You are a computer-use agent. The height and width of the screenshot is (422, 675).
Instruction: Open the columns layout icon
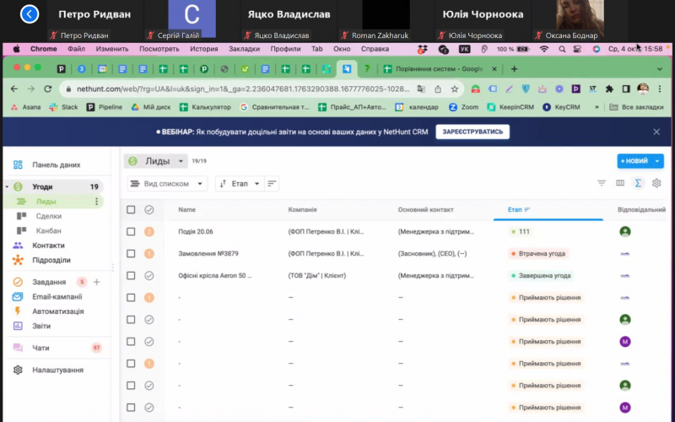coord(620,183)
